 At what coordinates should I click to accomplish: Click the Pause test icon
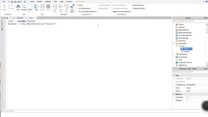(x=43, y=6)
